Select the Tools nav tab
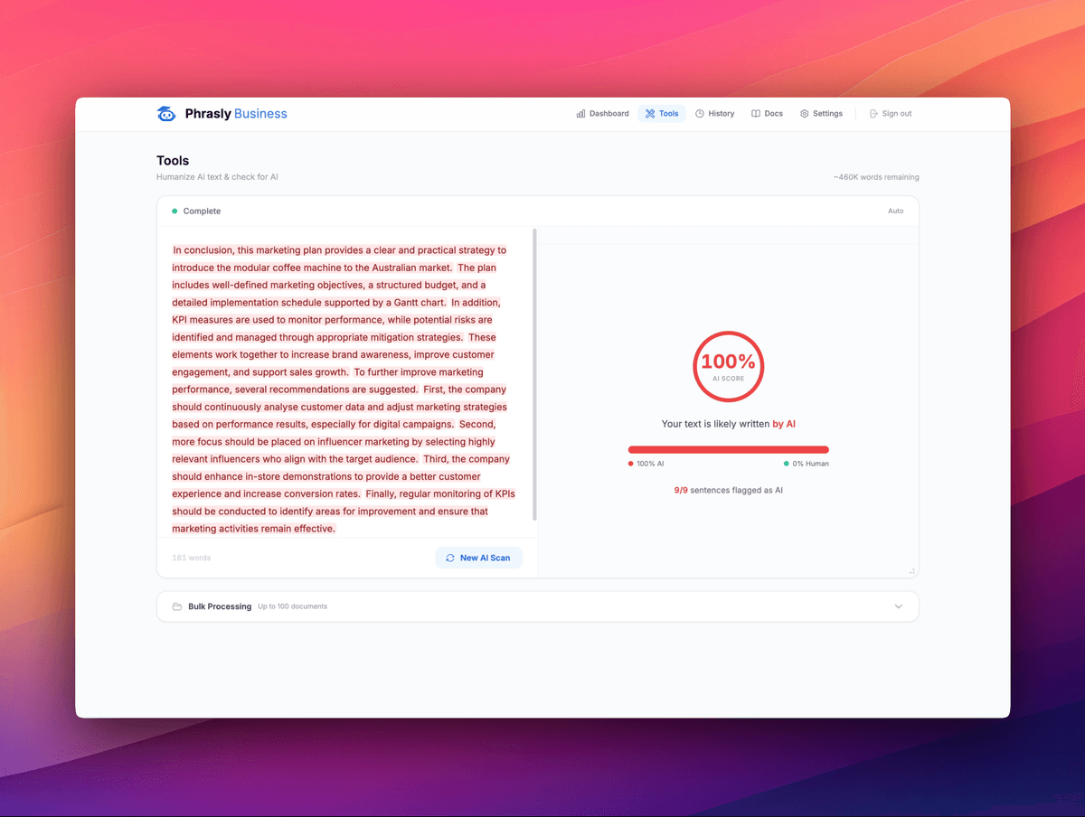 (662, 114)
